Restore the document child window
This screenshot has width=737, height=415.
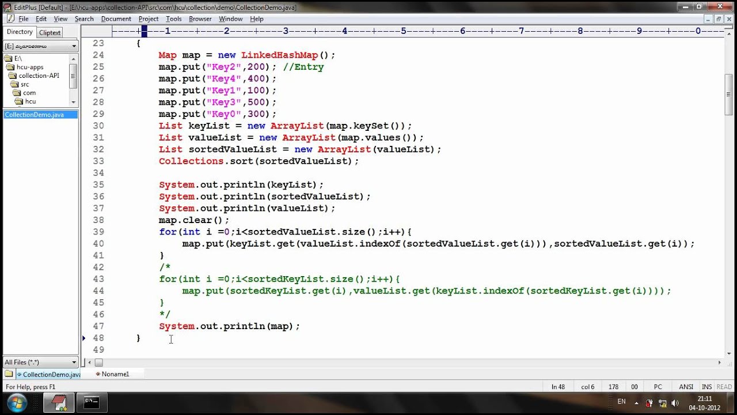718,18
